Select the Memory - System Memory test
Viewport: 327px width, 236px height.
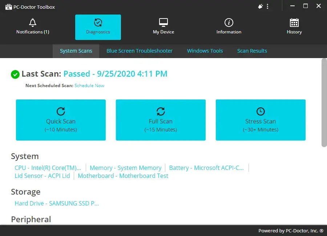[125, 168]
